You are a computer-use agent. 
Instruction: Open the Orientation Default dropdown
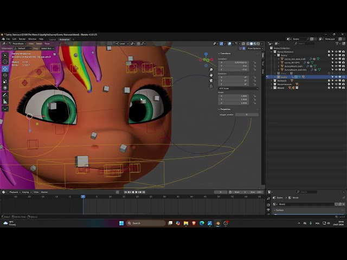23,48
